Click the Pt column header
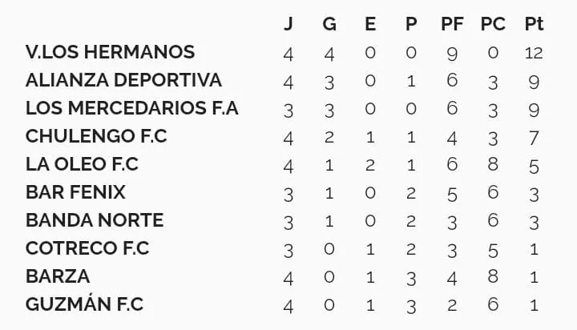577x330 pixels. (534, 24)
